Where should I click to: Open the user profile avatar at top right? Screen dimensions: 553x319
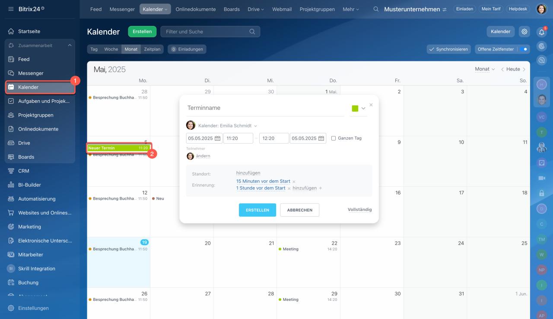pyautogui.click(x=541, y=9)
